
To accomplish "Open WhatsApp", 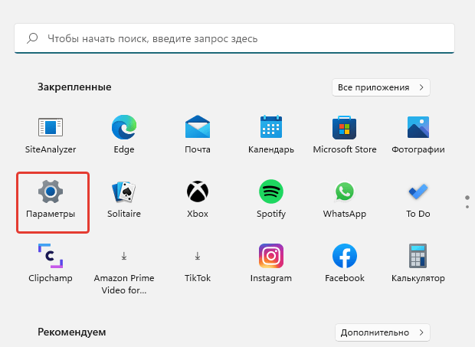I will coord(345,199).
